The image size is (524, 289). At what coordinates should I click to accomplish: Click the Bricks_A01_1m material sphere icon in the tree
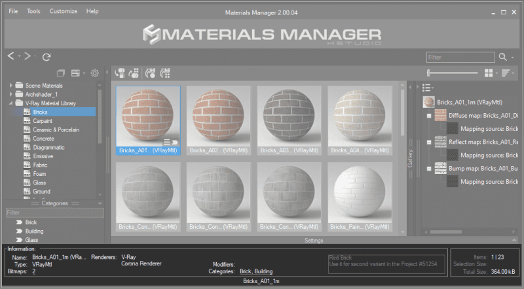point(429,102)
